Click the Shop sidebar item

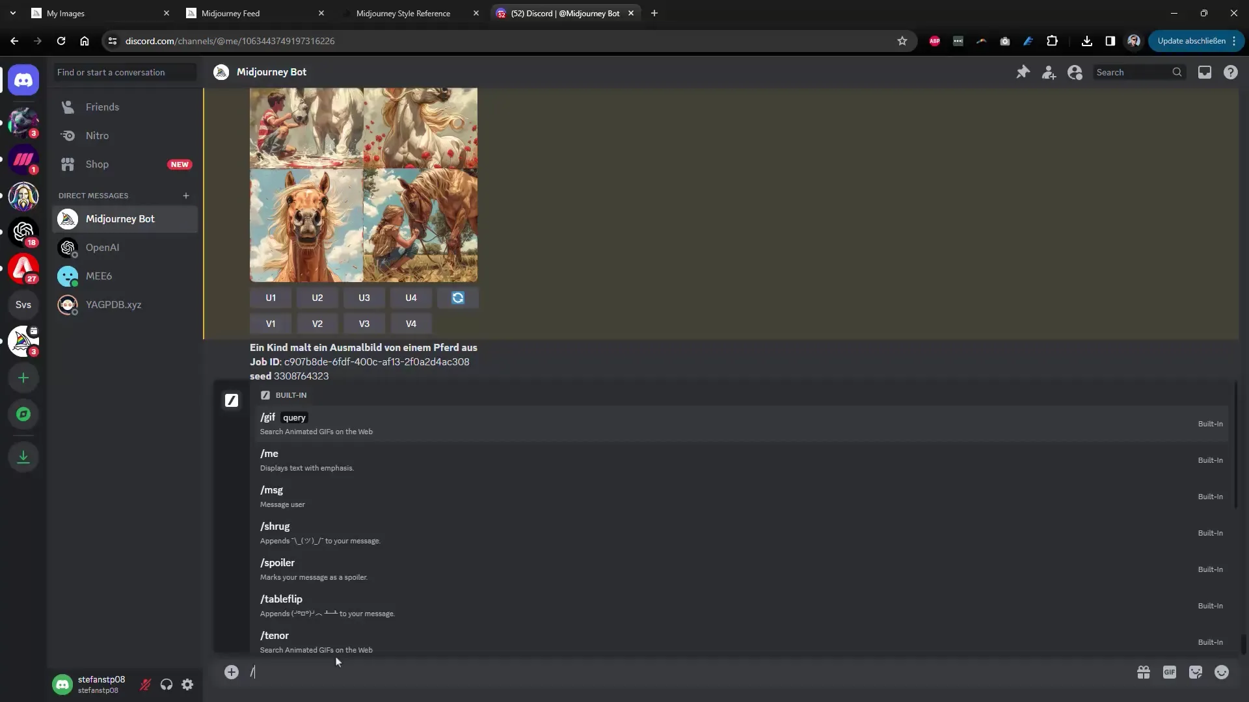97,164
